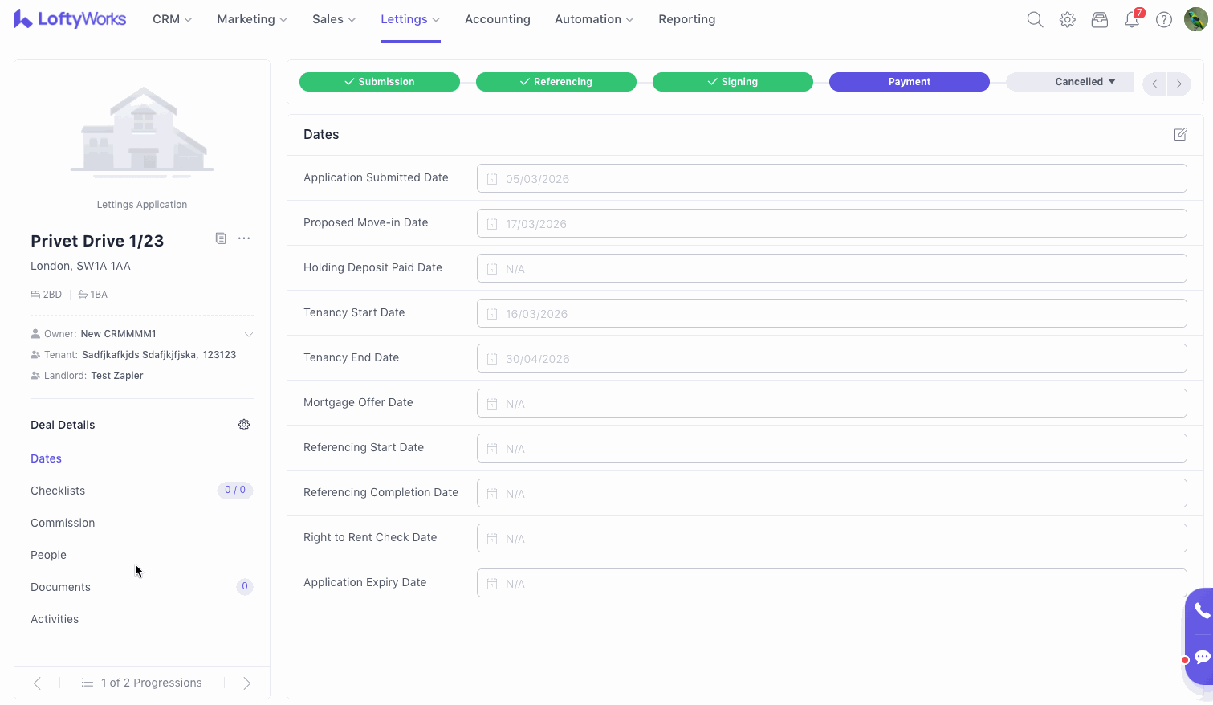Click the Tenancy Start Date field
Screen dimensions: 1213x705
831,313
